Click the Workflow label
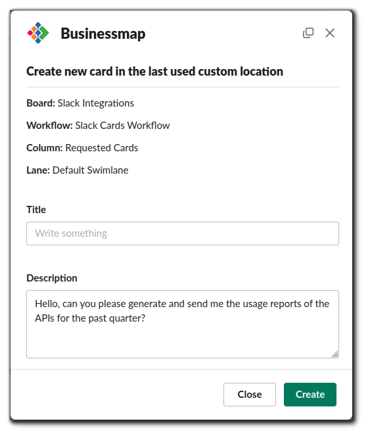 50,126
